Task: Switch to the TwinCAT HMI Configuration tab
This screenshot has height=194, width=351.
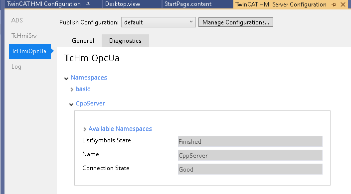Action: [44, 4]
